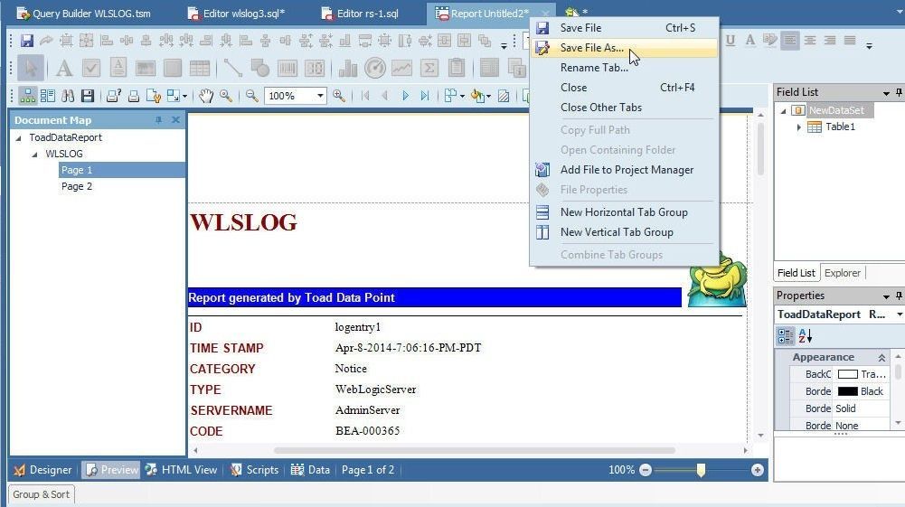
Task: Select Rename Tab... menu entry
Action: (624, 68)
